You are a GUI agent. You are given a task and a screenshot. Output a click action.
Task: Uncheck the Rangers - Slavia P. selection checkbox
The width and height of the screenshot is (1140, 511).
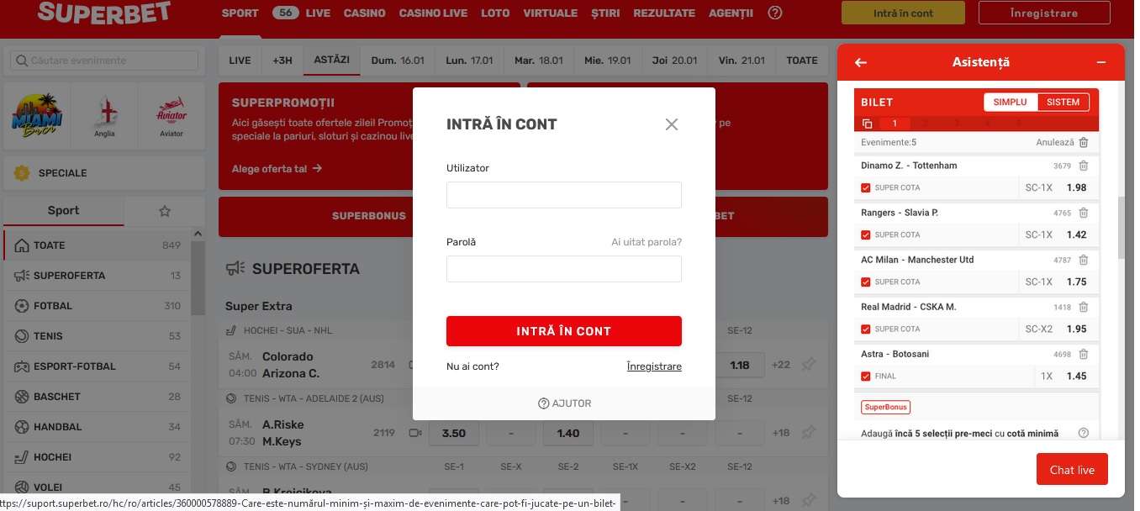[866, 234]
